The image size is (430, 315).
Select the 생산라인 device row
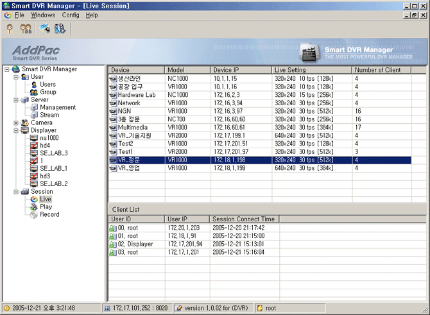(260, 79)
